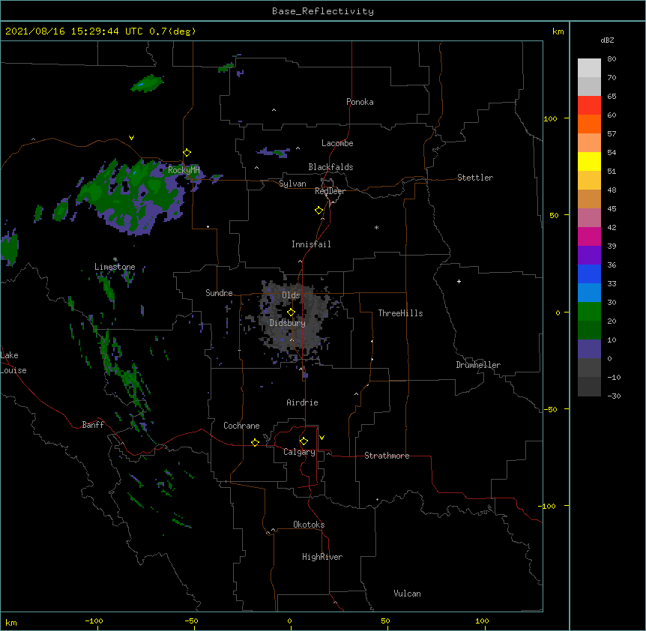The height and width of the screenshot is (631, 646).
Task: Click the yellow diamond marker beside RockyMH
Action: tap(187, 152)
